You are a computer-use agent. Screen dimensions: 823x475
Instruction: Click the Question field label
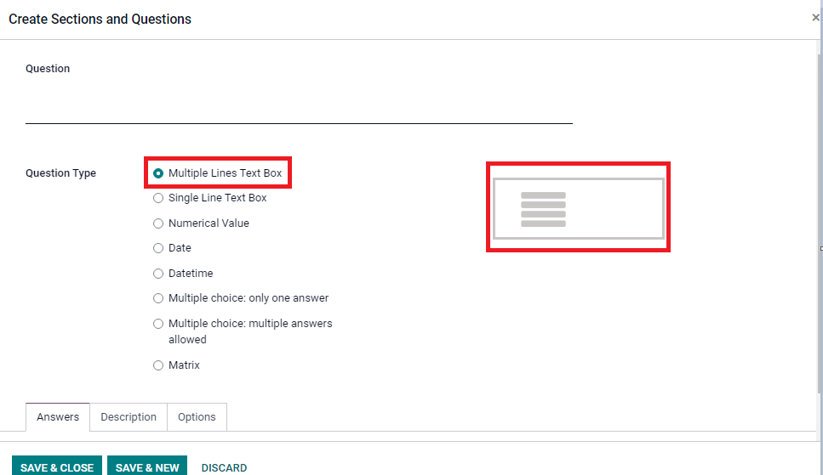[x=48, y=69]
